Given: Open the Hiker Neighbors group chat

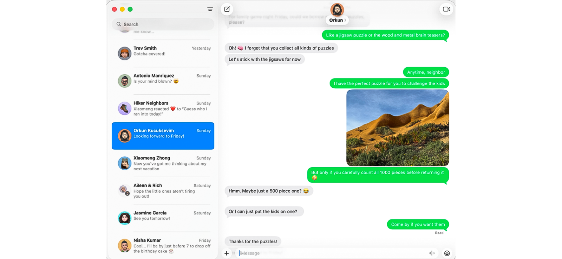Looking at the screenshot, I should pos(163,108).
